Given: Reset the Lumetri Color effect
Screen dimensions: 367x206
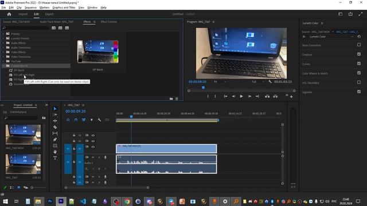Looking at the screenshot, I should pyautogui.click(x=359, y=37).
